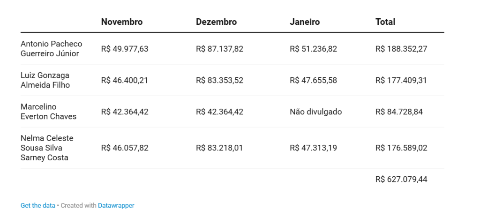Click the Marcelino Everton Chaves name cell
Image resolution: width=480 pixels, height=217 pixels.
coord(48,112)
